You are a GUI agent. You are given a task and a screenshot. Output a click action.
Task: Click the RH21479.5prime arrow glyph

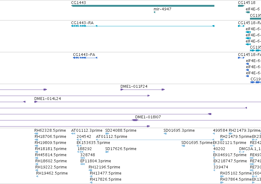(x=222, y=140)
